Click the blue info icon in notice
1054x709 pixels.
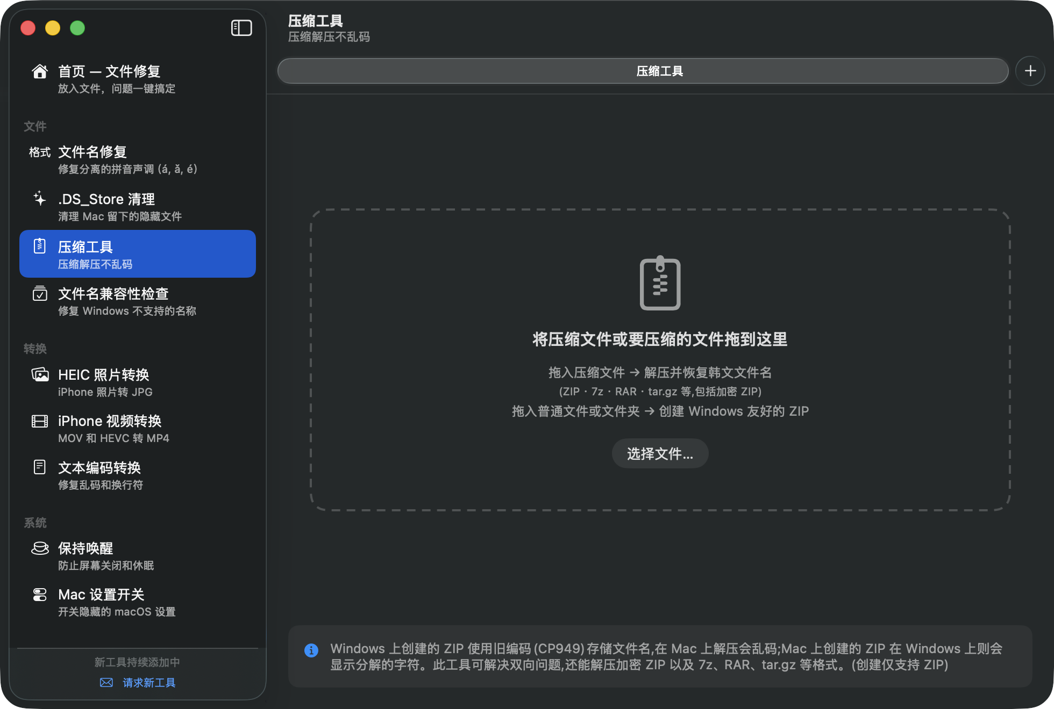[x=311, y=650]
